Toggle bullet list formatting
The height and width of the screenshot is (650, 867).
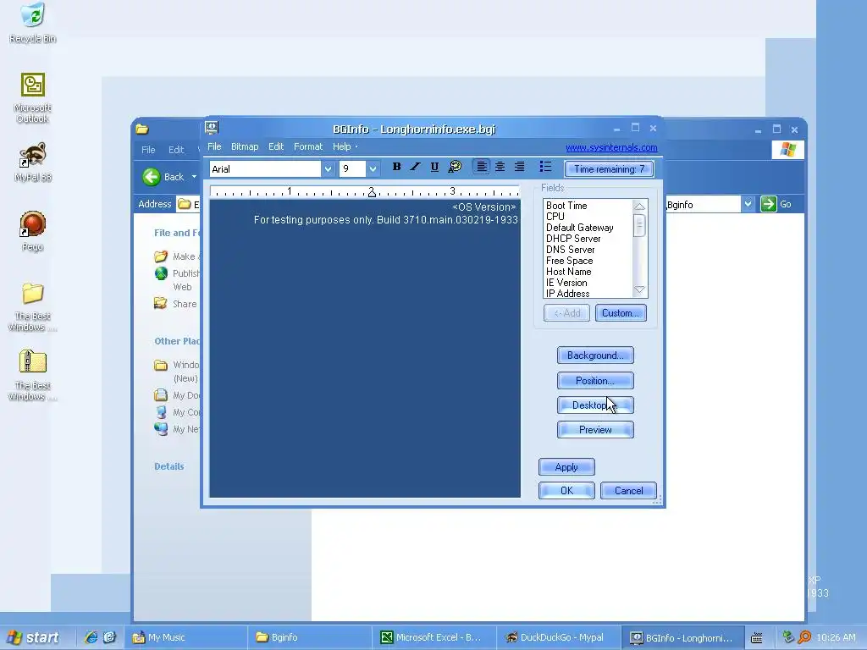[x=545, y=167]
